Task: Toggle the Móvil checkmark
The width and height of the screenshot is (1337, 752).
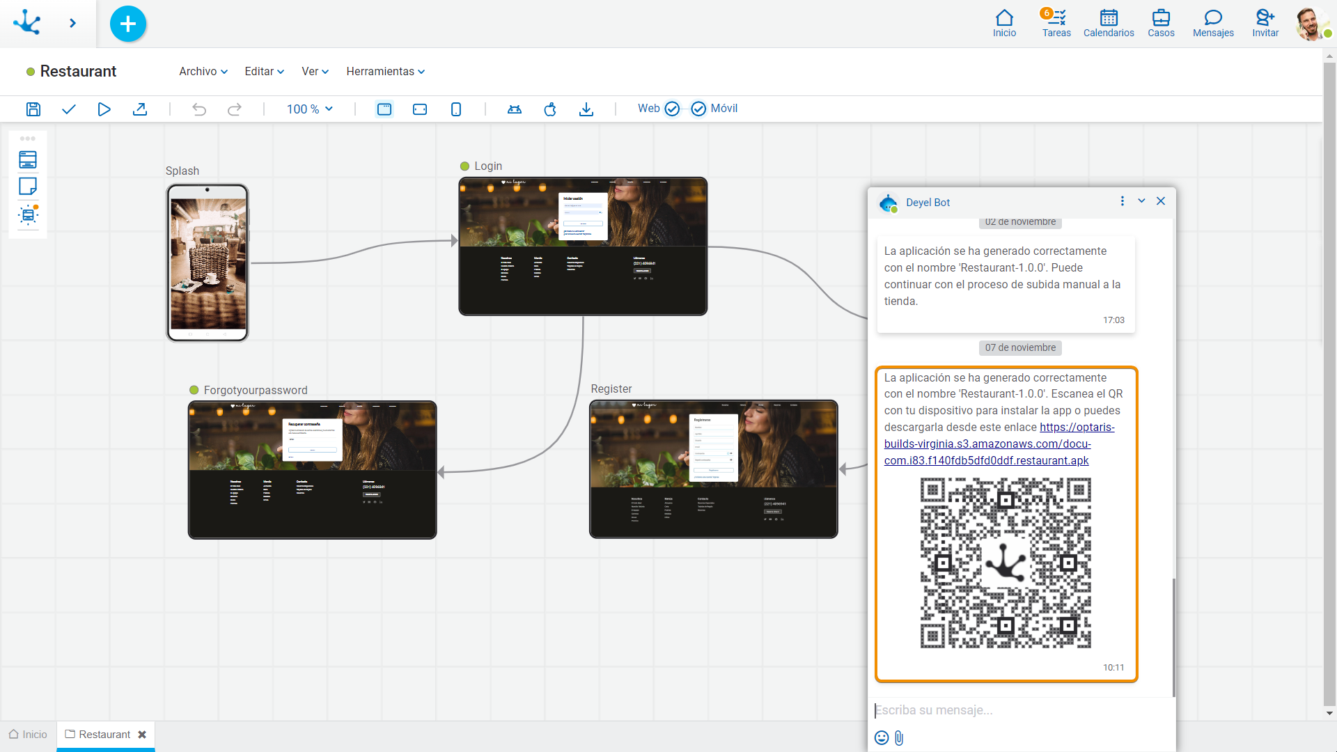Action: tap(698, 109)
